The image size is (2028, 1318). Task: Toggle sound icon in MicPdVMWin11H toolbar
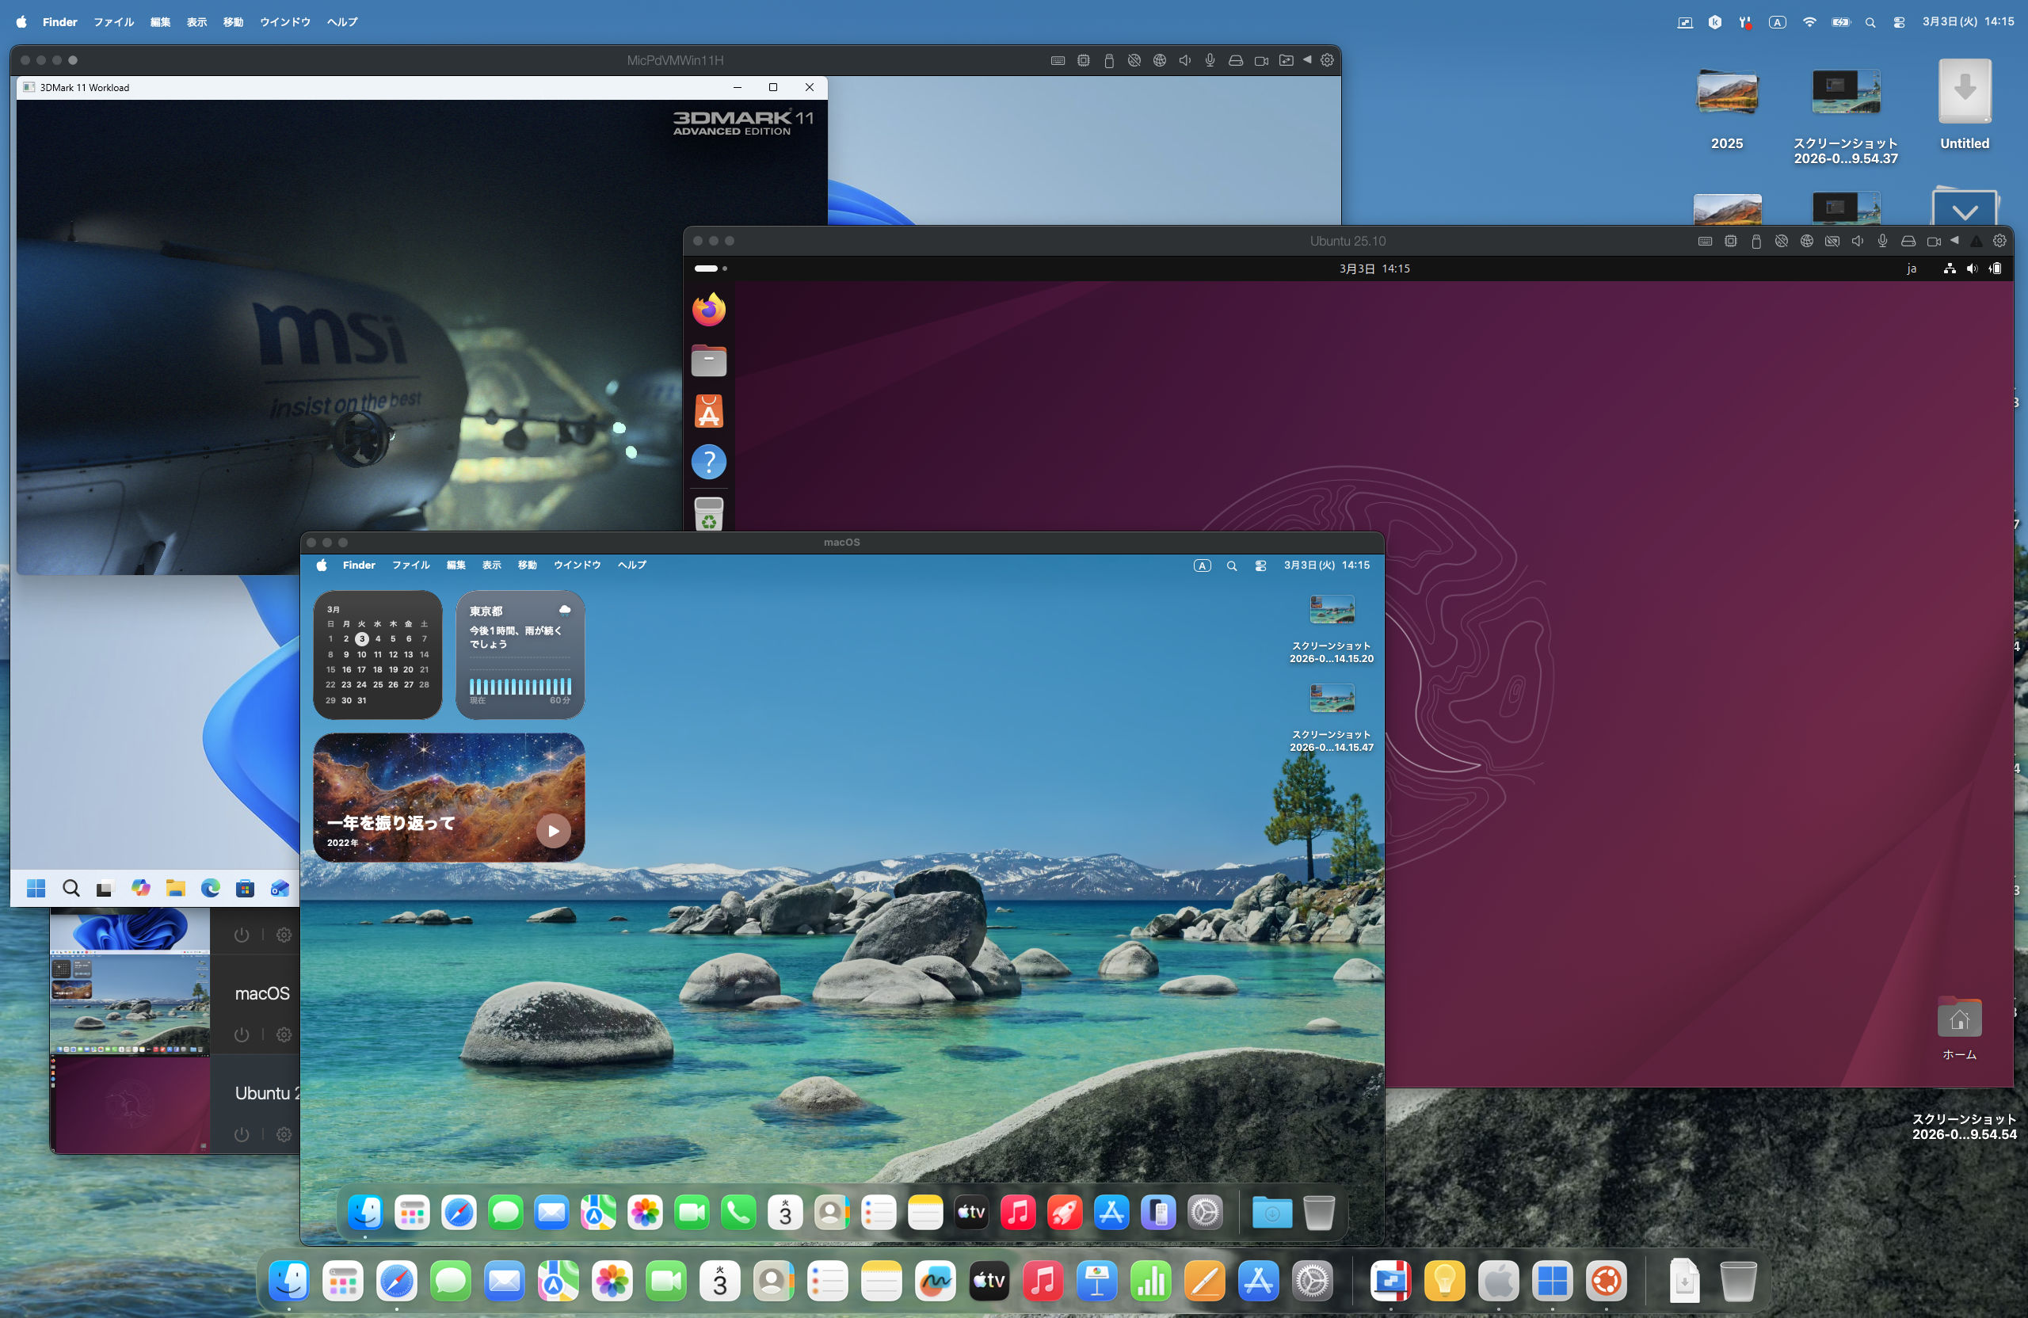[x=1184, y=60]
